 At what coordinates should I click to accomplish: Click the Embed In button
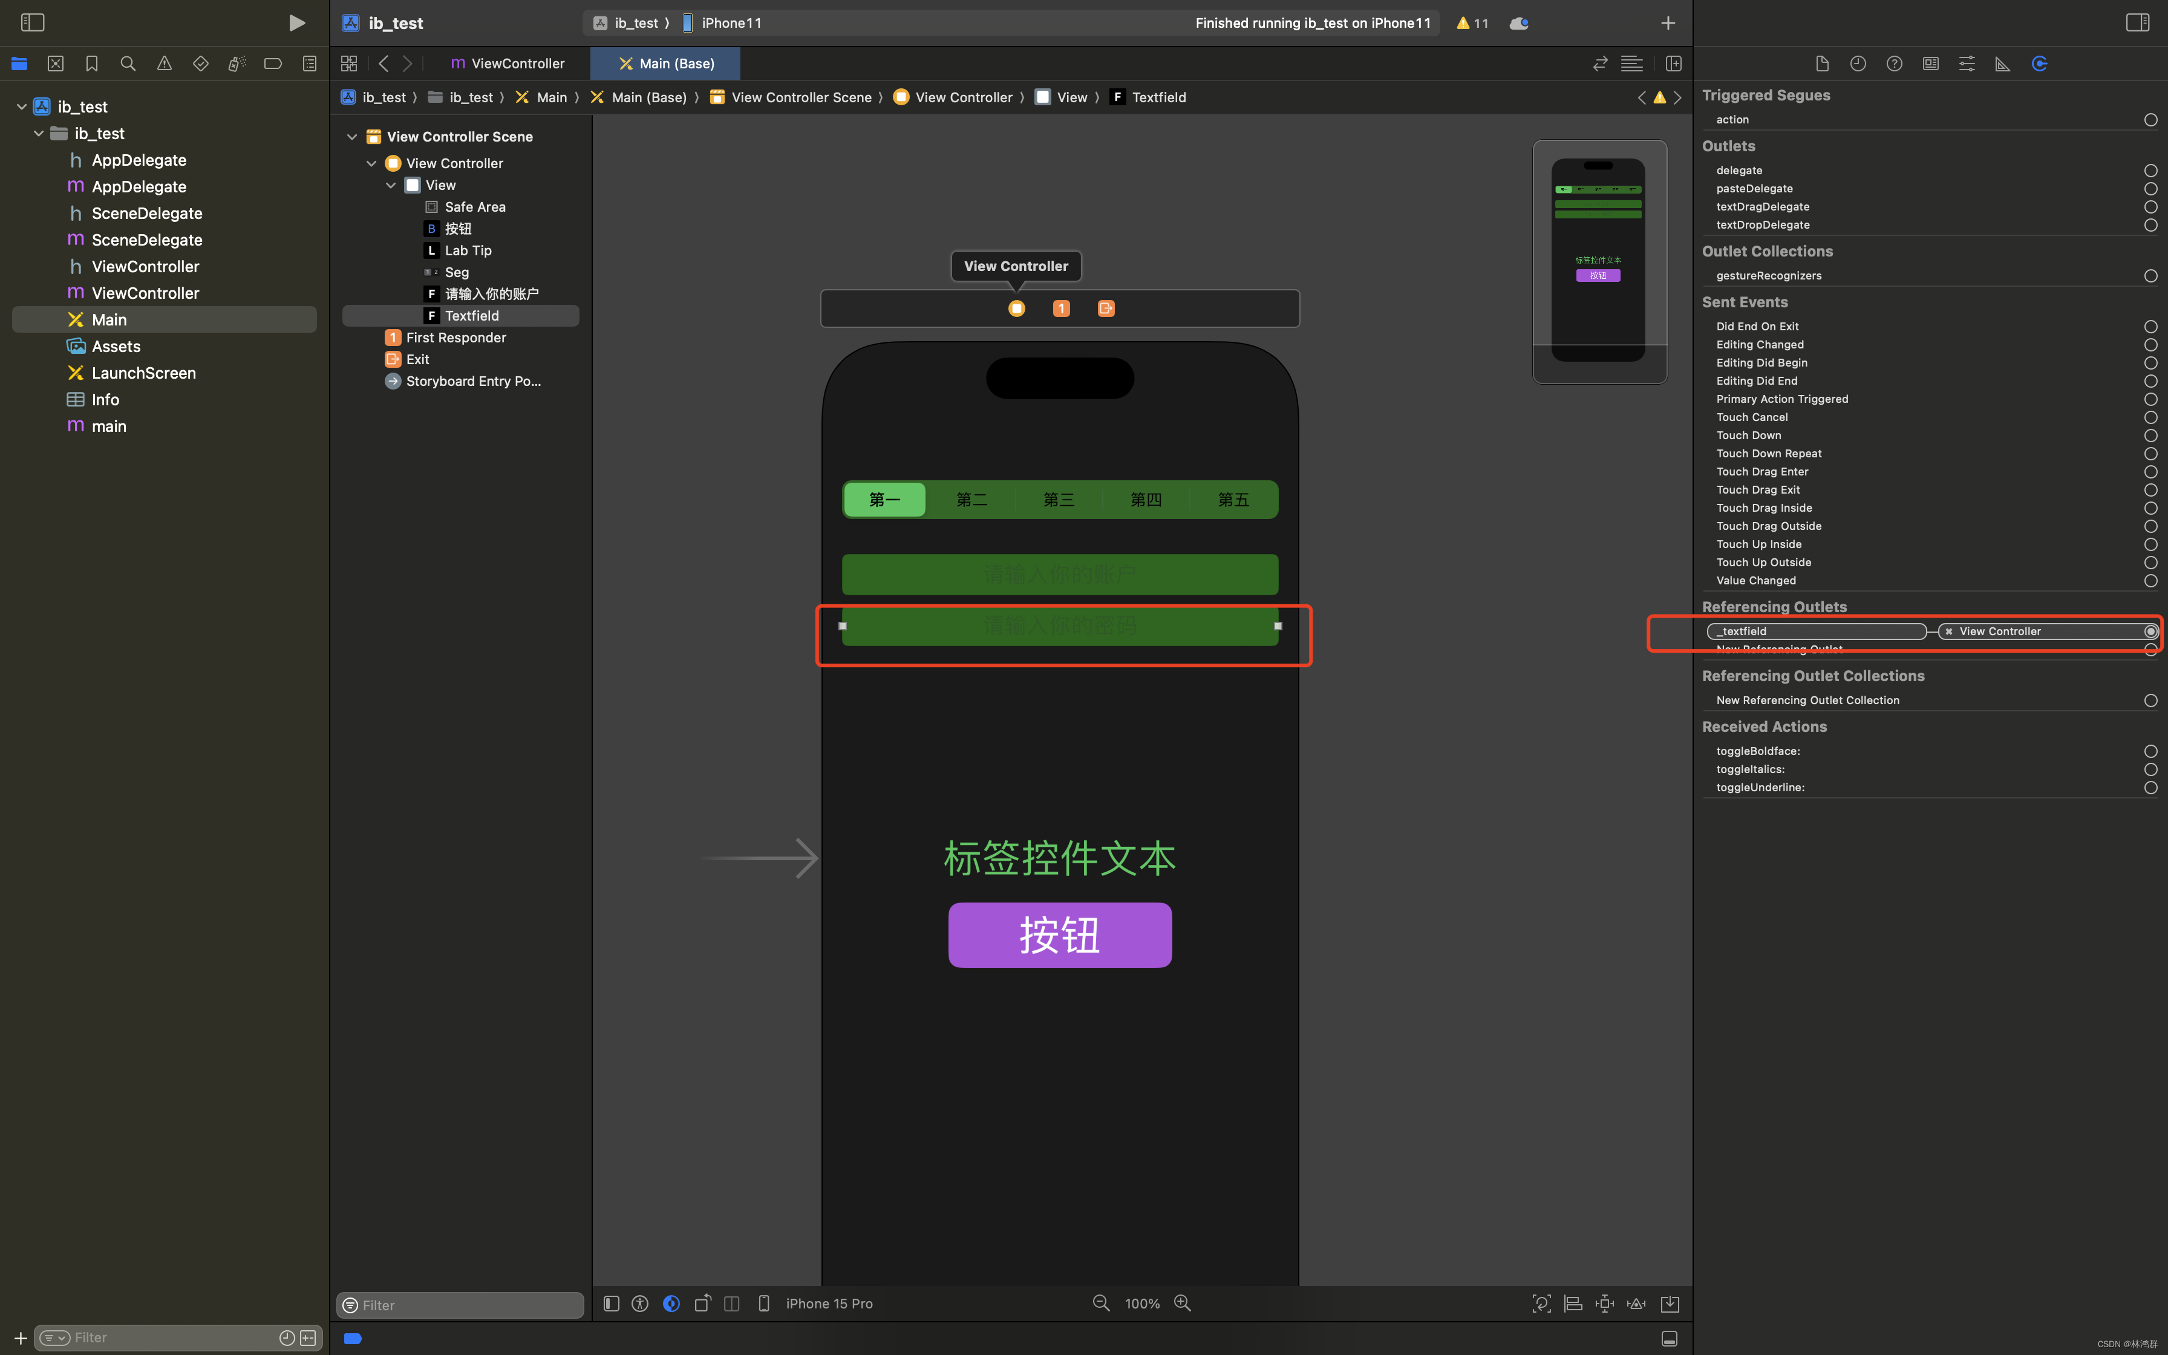coord(1670,1304)
